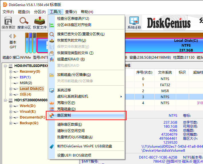The width and height of the screenshot is (203, 164).
Task: Click chart icon beside 组建虚拟RAID
Action: click(x=52, y=59)
